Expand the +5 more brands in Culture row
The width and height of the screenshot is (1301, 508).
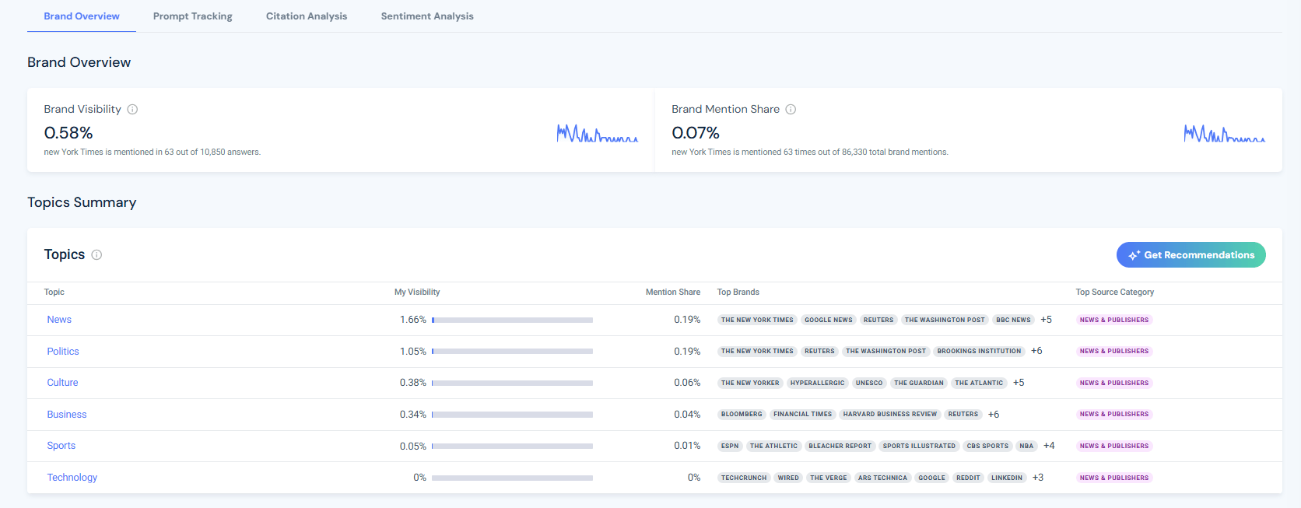pyautogui.click(x=1019, y=383)
